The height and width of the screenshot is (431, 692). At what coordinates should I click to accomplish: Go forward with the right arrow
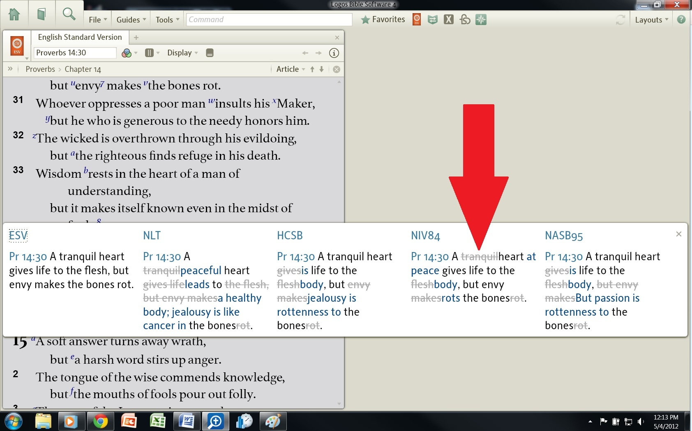pyautogui.click(x=318, y=53)
